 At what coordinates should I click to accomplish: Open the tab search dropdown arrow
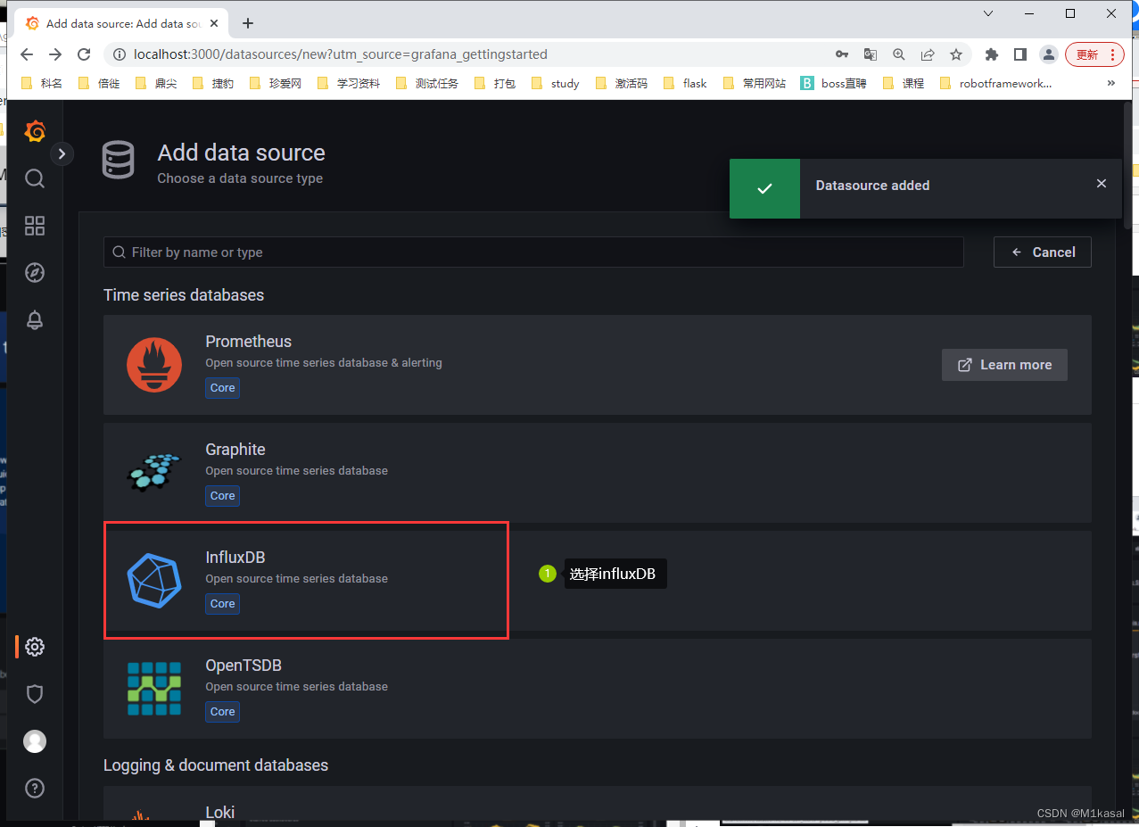coord(988,13)
